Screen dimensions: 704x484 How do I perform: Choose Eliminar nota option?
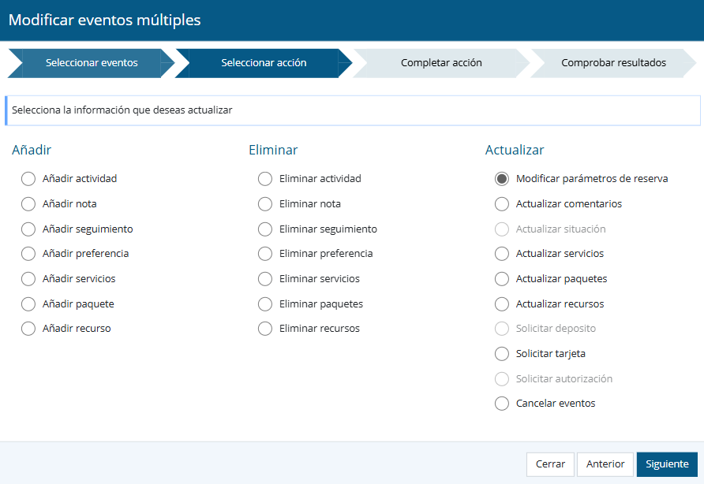click(265, 204)
